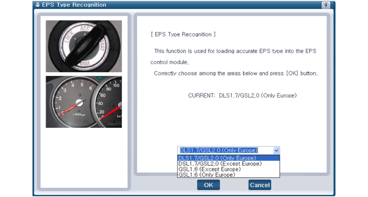Click the 'control module.' text line
368x197 pixels.
pos(169,62)
